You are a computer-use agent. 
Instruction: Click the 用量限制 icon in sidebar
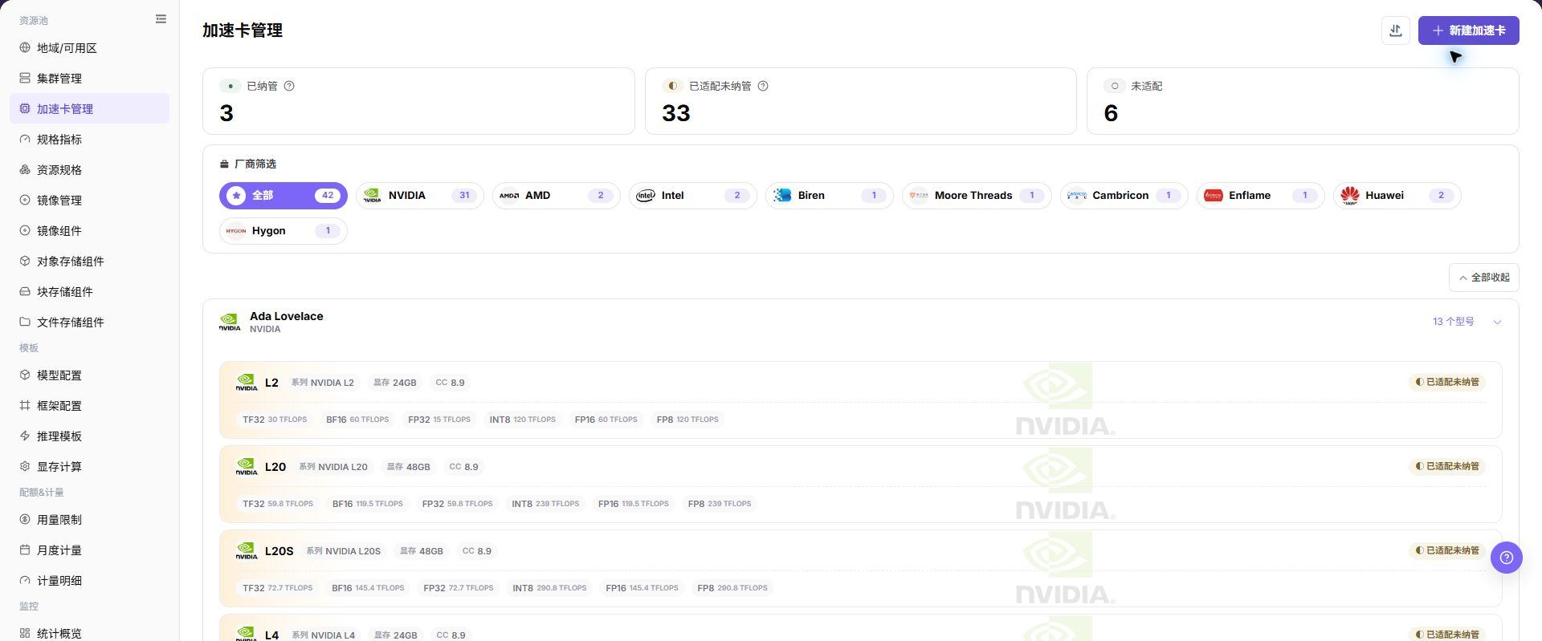click(x=25, y=520)
